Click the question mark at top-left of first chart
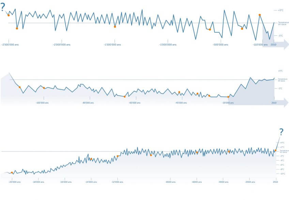289x200 pixels. click(x=3, y=7)
